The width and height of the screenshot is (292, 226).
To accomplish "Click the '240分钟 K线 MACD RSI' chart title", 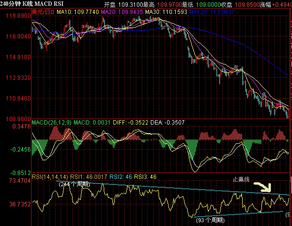I will point(32,3).
